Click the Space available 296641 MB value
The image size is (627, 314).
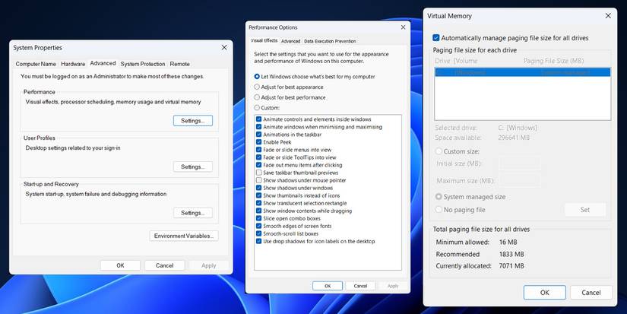pyautogui.click(x=514, y=138)
